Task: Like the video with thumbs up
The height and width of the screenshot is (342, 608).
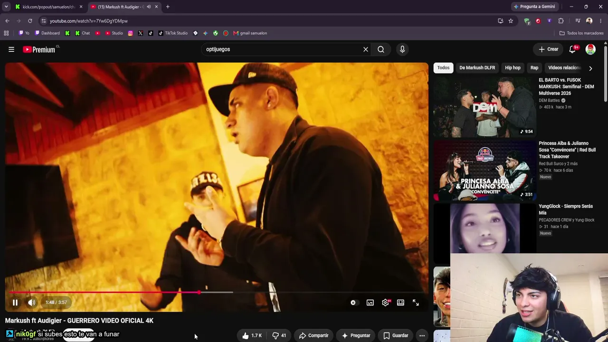Action: point(251,335)
